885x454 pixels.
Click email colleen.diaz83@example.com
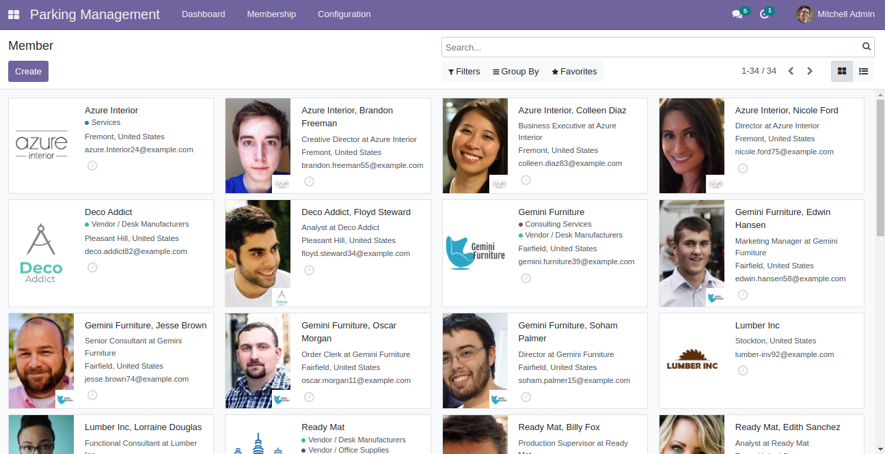click(x=570, y=163)
